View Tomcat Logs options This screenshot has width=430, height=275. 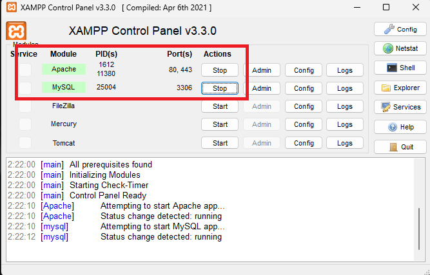click(344, 143)
